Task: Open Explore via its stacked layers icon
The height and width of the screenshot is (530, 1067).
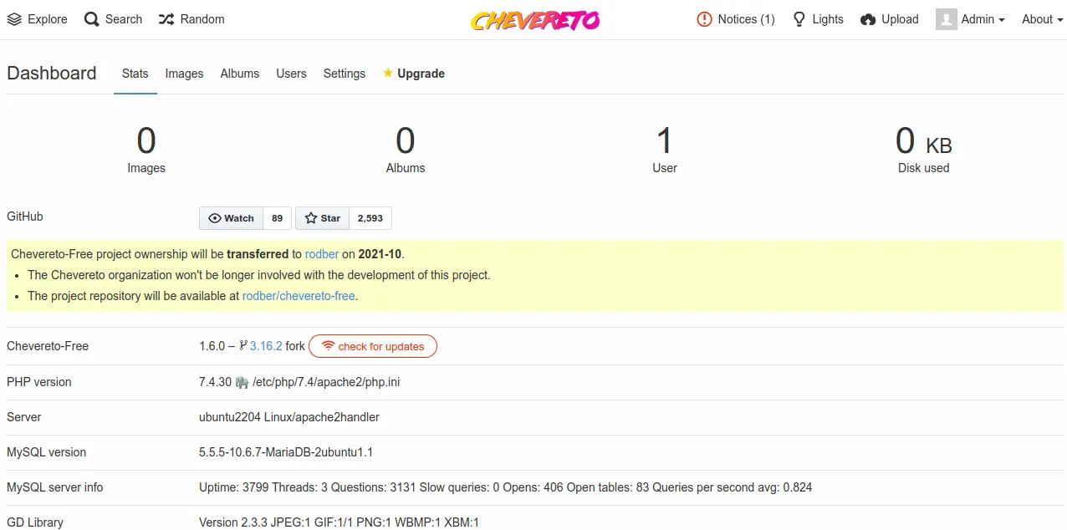Action: click(x=15, y=19)
